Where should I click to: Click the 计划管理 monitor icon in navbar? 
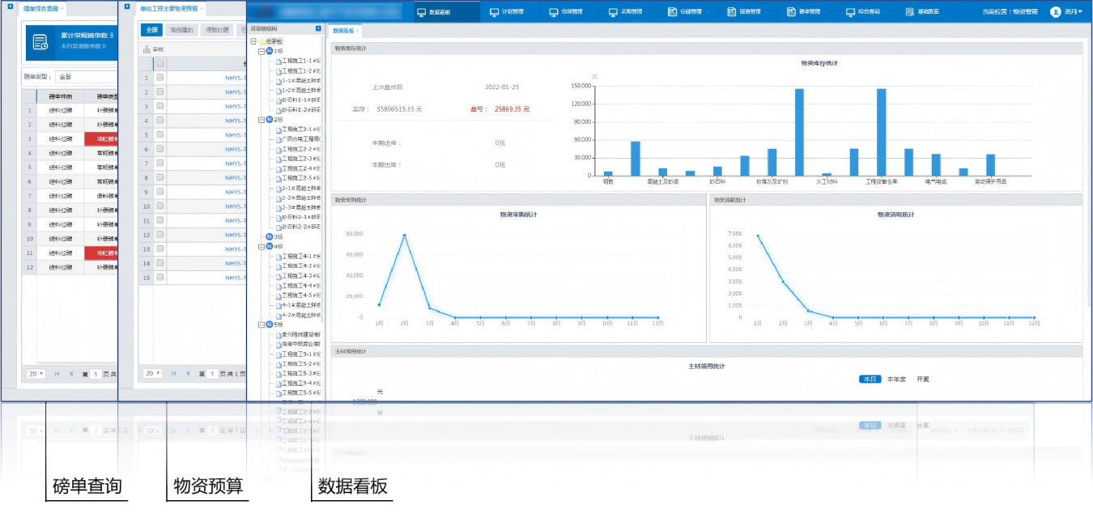point(494,12)
